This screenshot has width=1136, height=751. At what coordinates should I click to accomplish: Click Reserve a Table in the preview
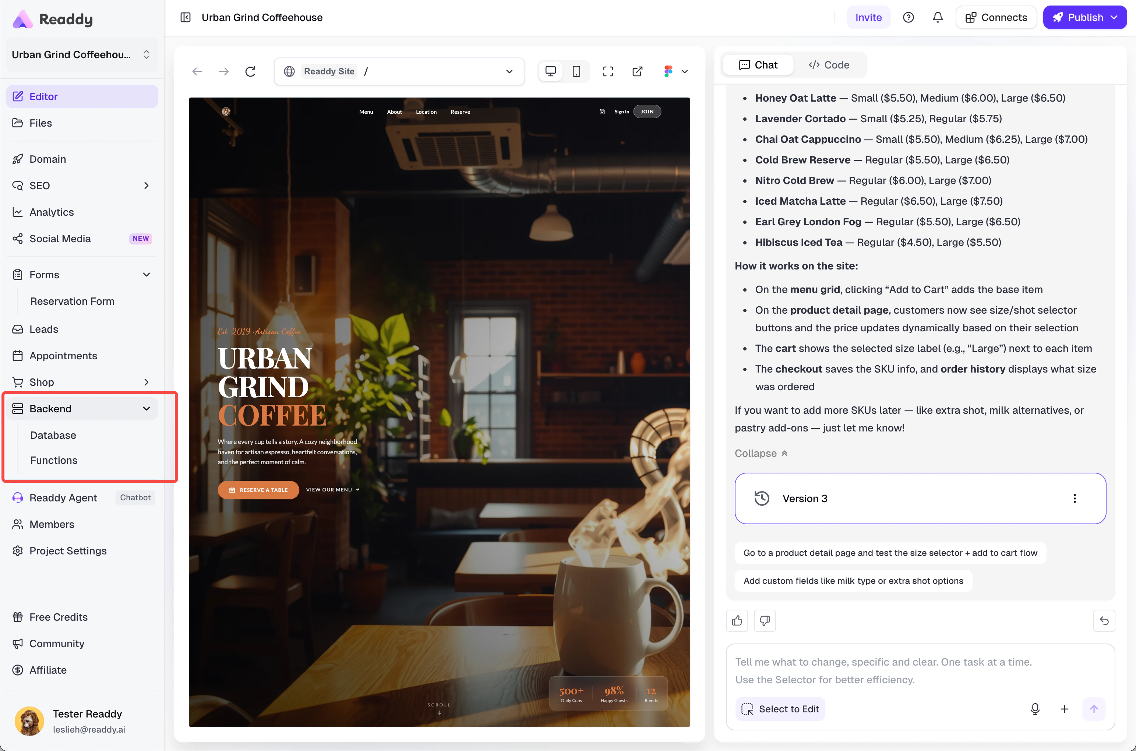tap(258, 490)
